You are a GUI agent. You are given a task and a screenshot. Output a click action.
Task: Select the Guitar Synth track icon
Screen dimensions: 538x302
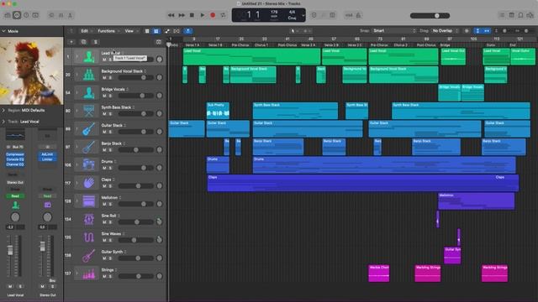[89, 255]
